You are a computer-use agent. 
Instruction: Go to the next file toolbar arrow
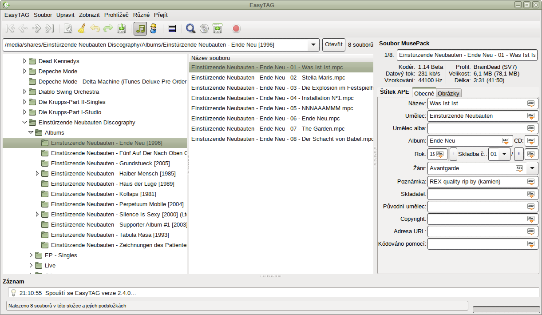(x=36, y=29)
